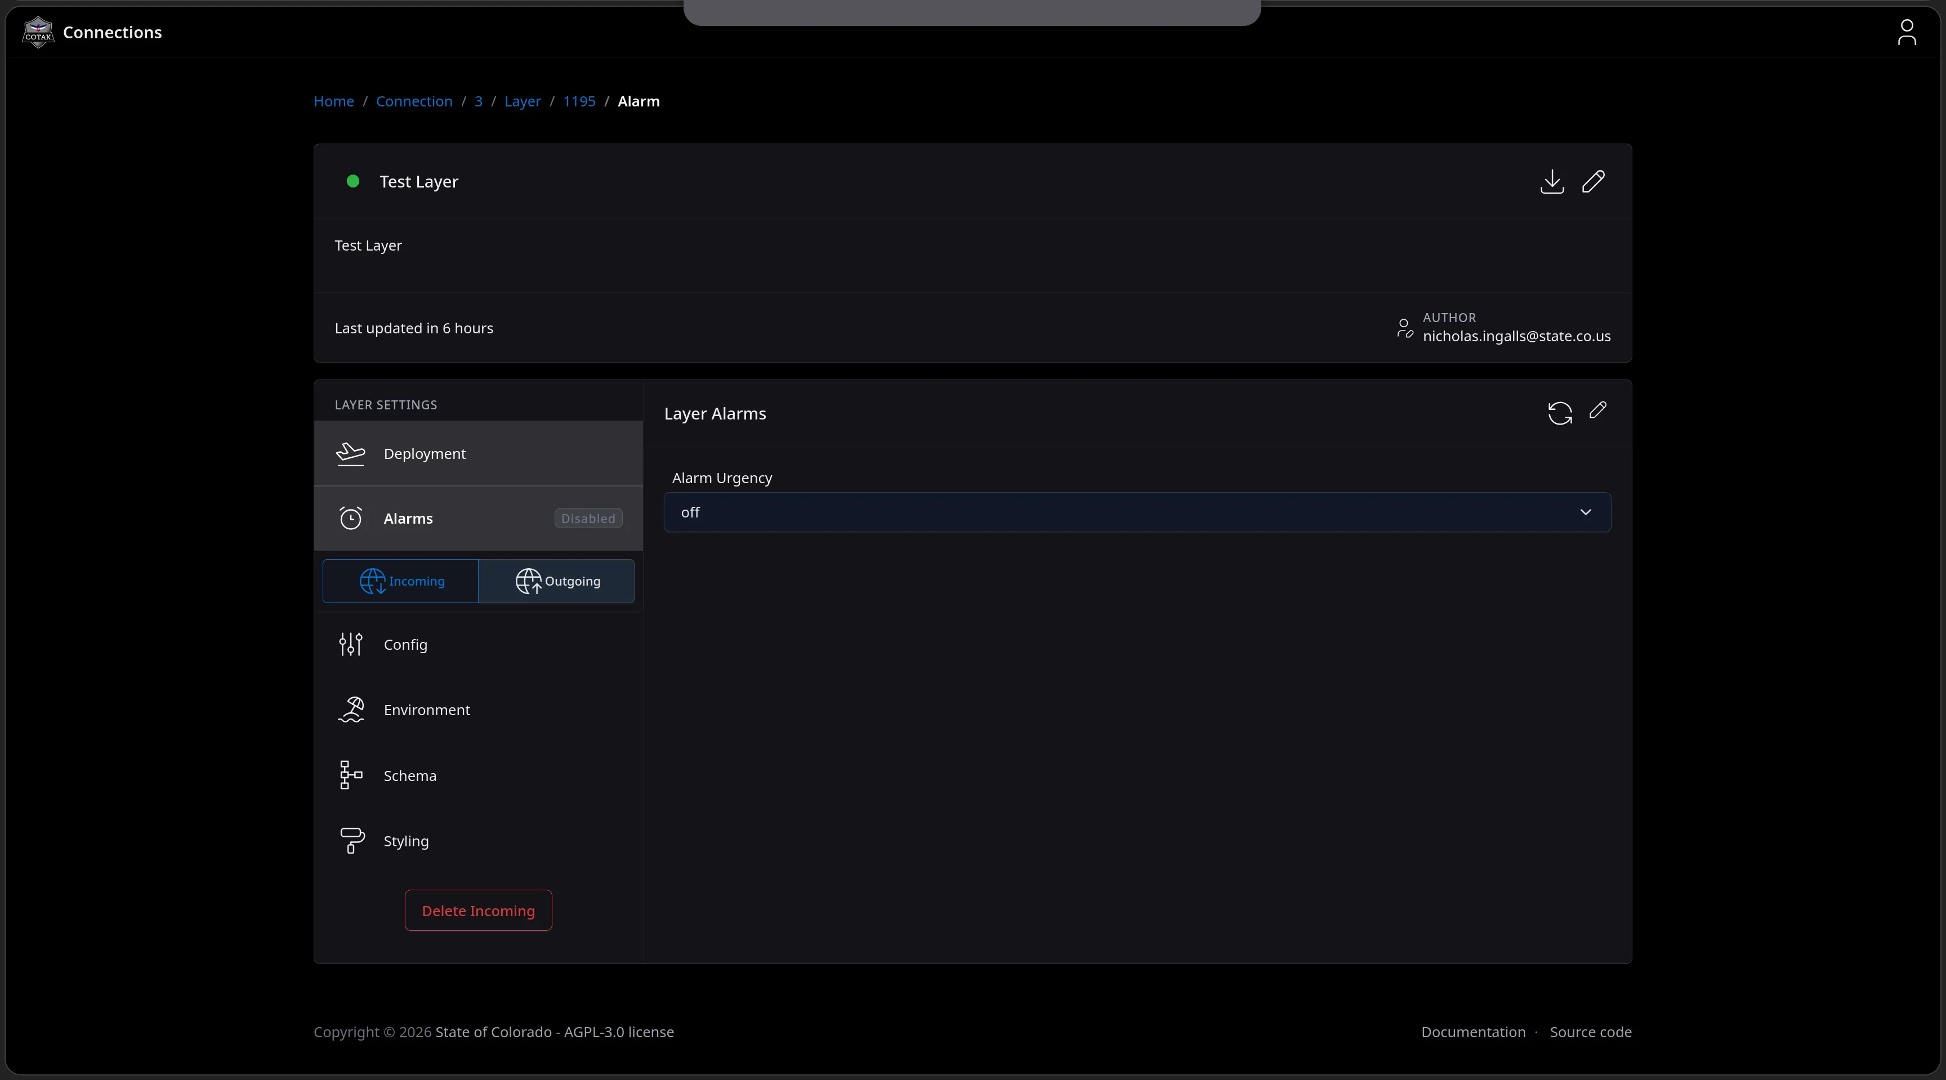Open the Deployment settings tab

[478, 454]
